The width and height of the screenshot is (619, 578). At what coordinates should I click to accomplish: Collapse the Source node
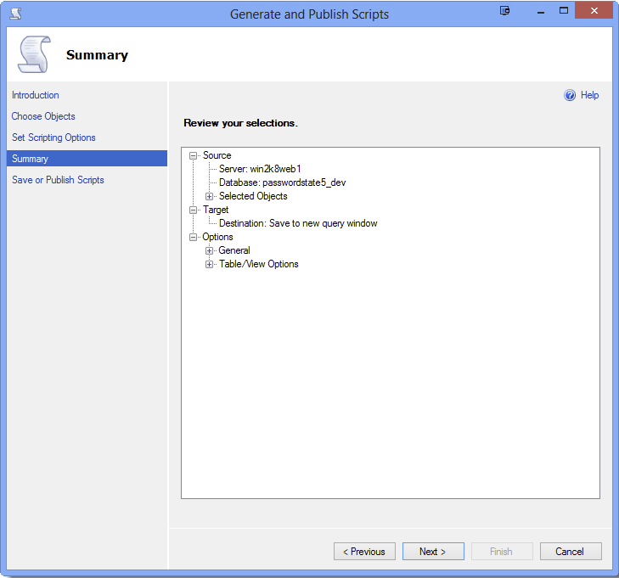[x=193, y=155]
